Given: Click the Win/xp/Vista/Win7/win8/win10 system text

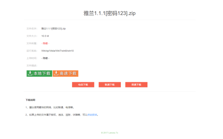Looking at the screenshot, I should pos(57,51).
